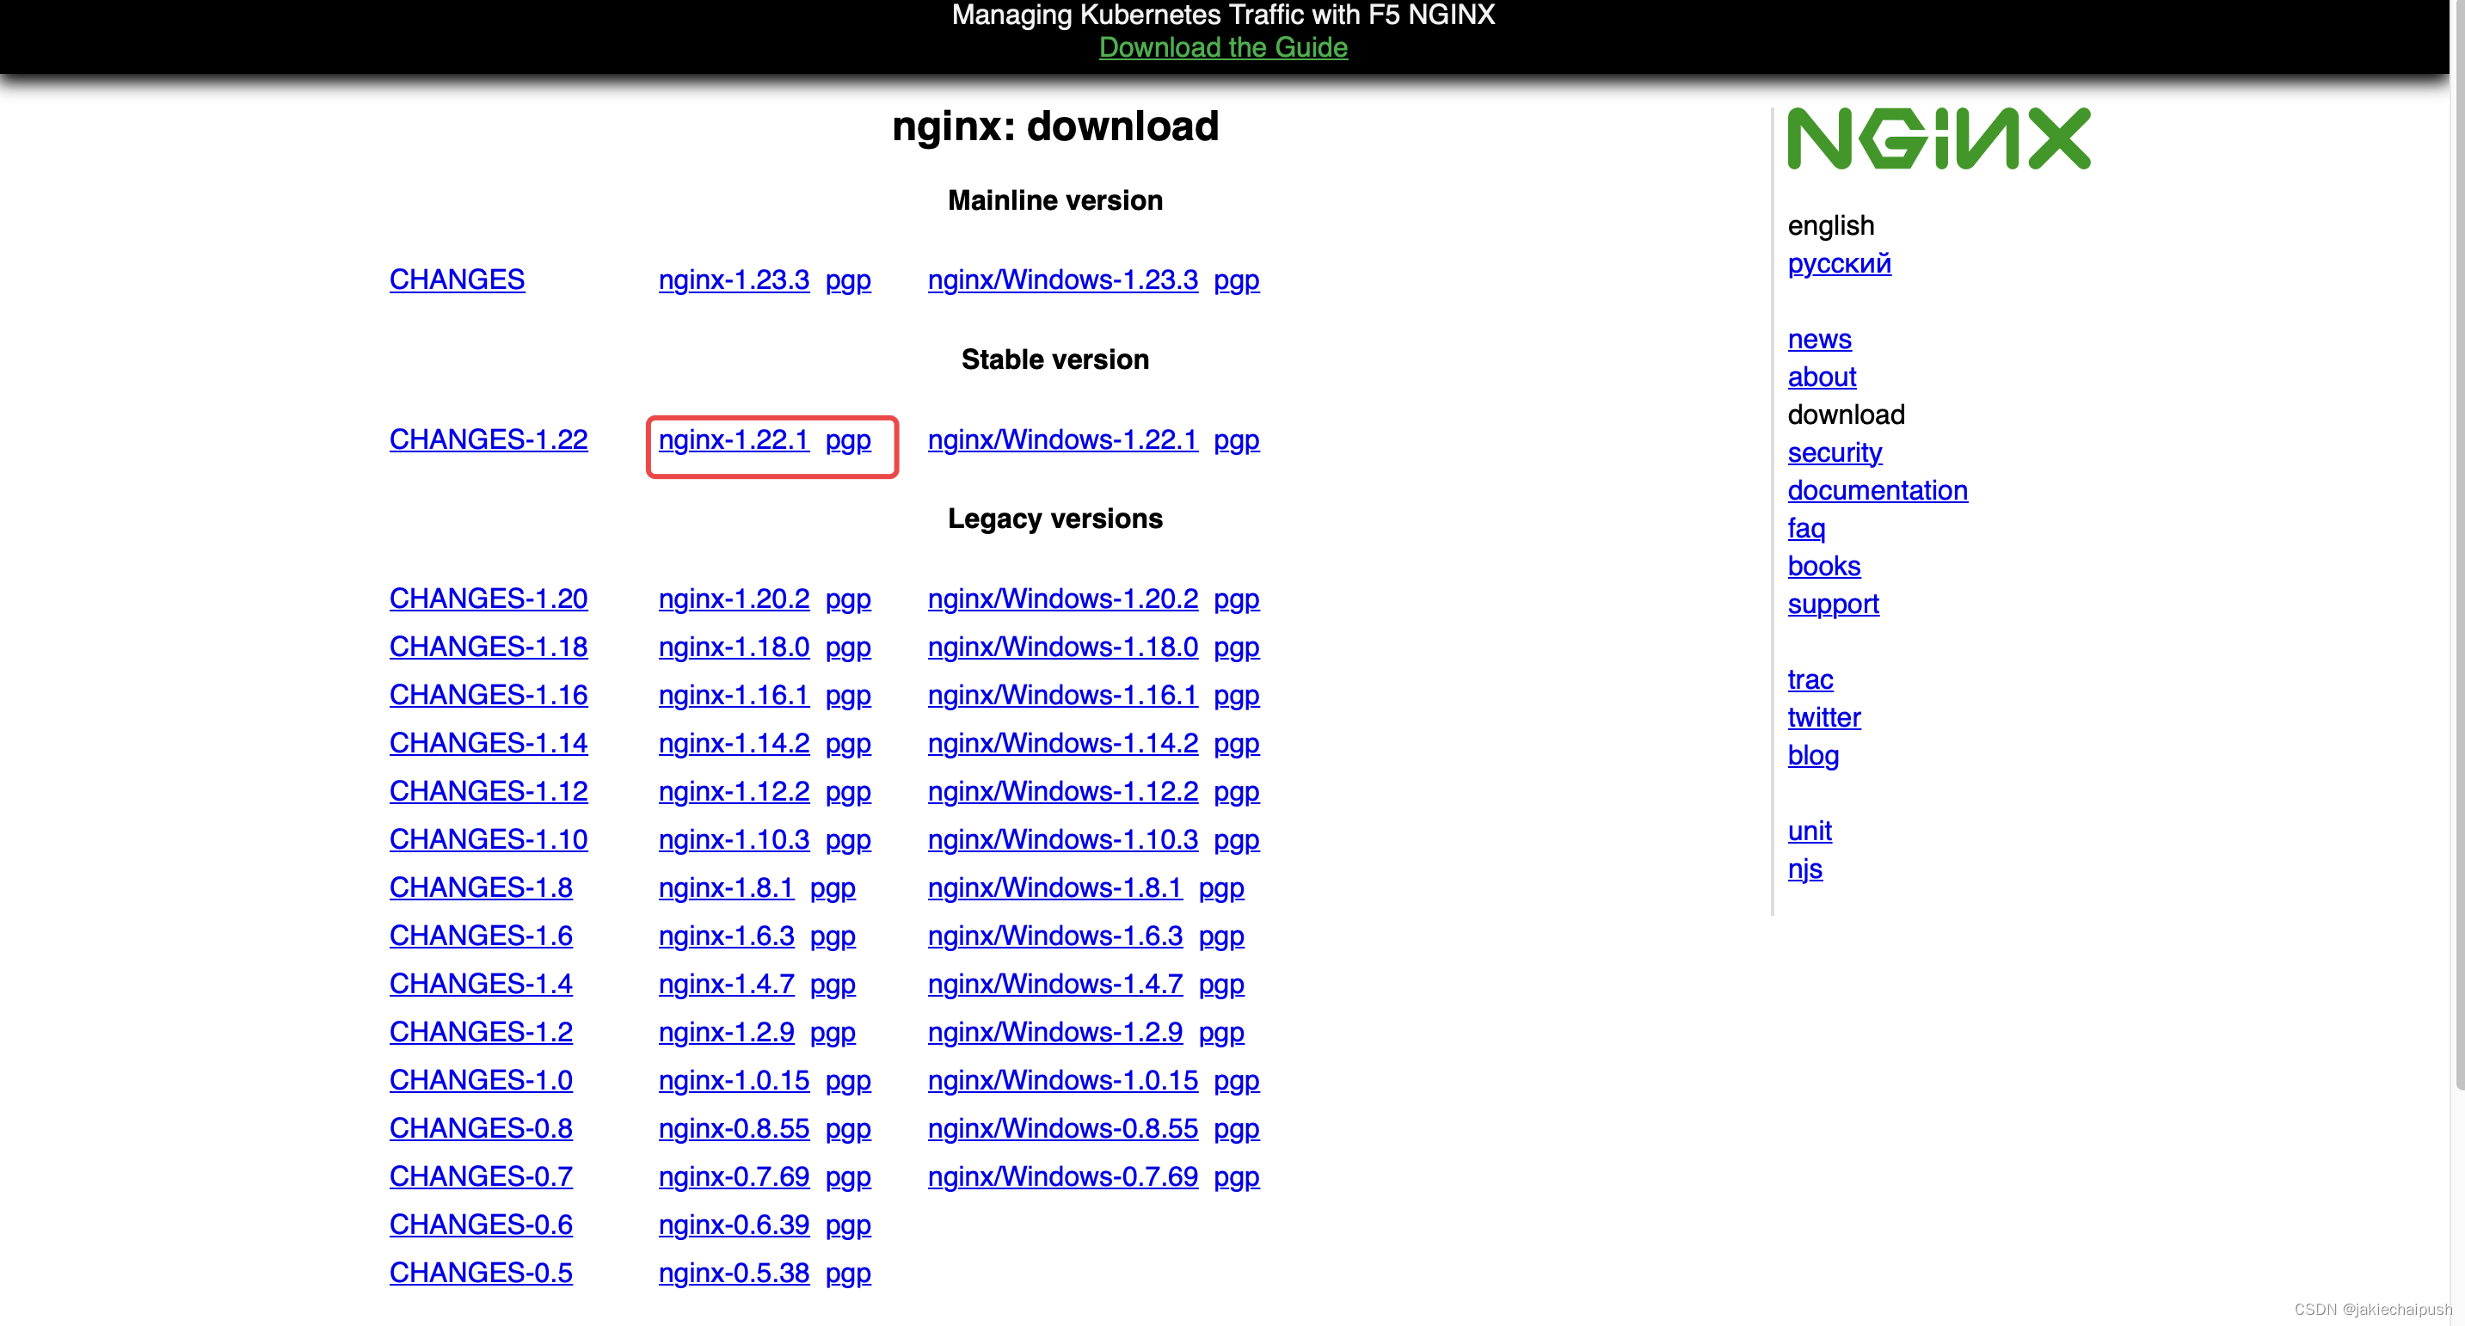
Task: Open the Download the Guide banner link
Action: tap(1222, 47)
